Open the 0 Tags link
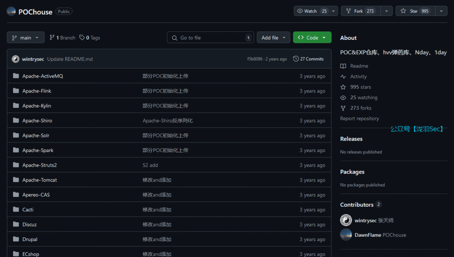The width and height of the screenshot is (454, 257). [x=90, y=37]
